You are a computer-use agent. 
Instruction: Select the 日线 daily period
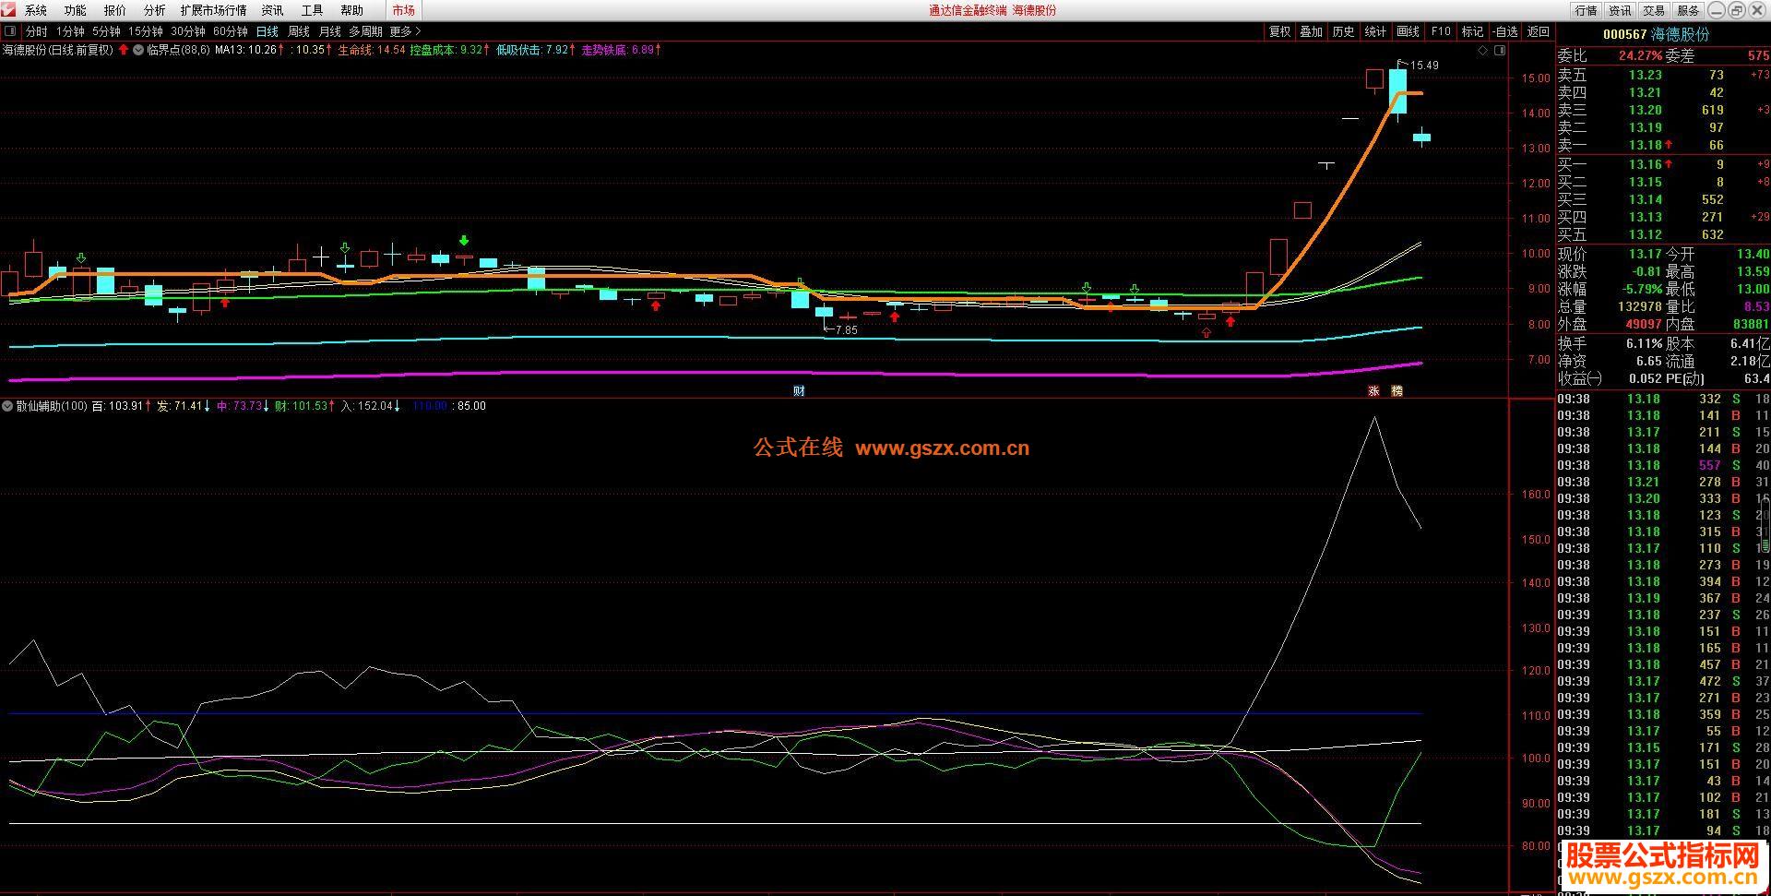(267, 31)
